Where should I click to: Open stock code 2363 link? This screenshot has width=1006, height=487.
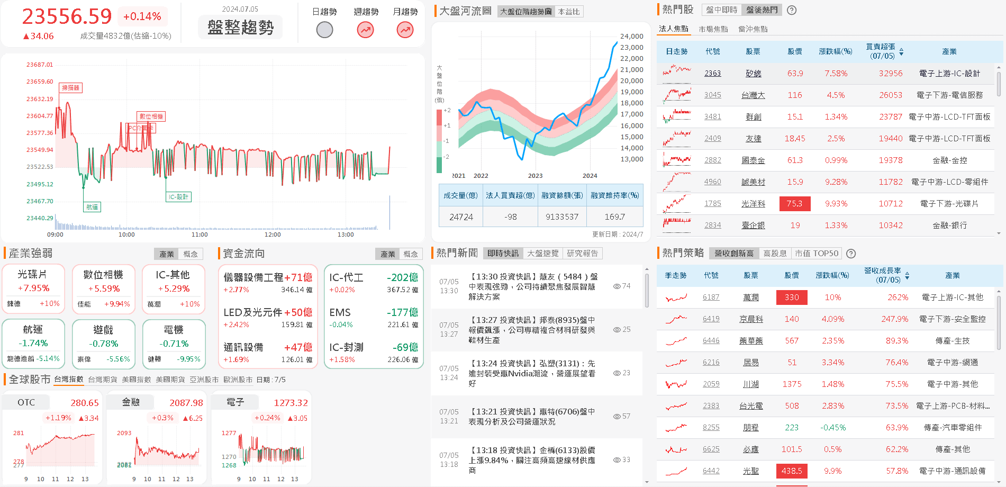[x=712, y=74]
